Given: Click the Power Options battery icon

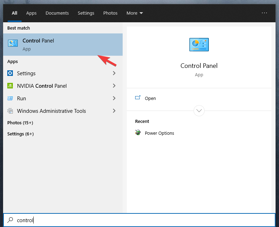Looking at the screenshot, I should pos(138,133).
